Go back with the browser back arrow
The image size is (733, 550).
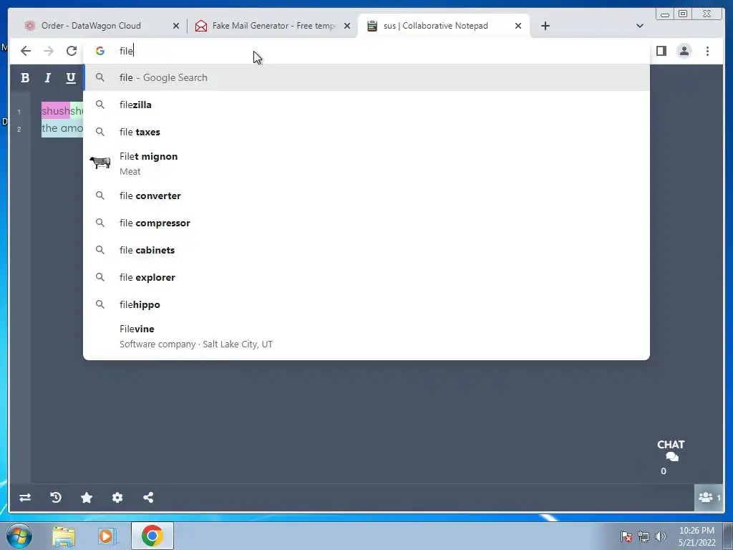(x=26, y=51)
